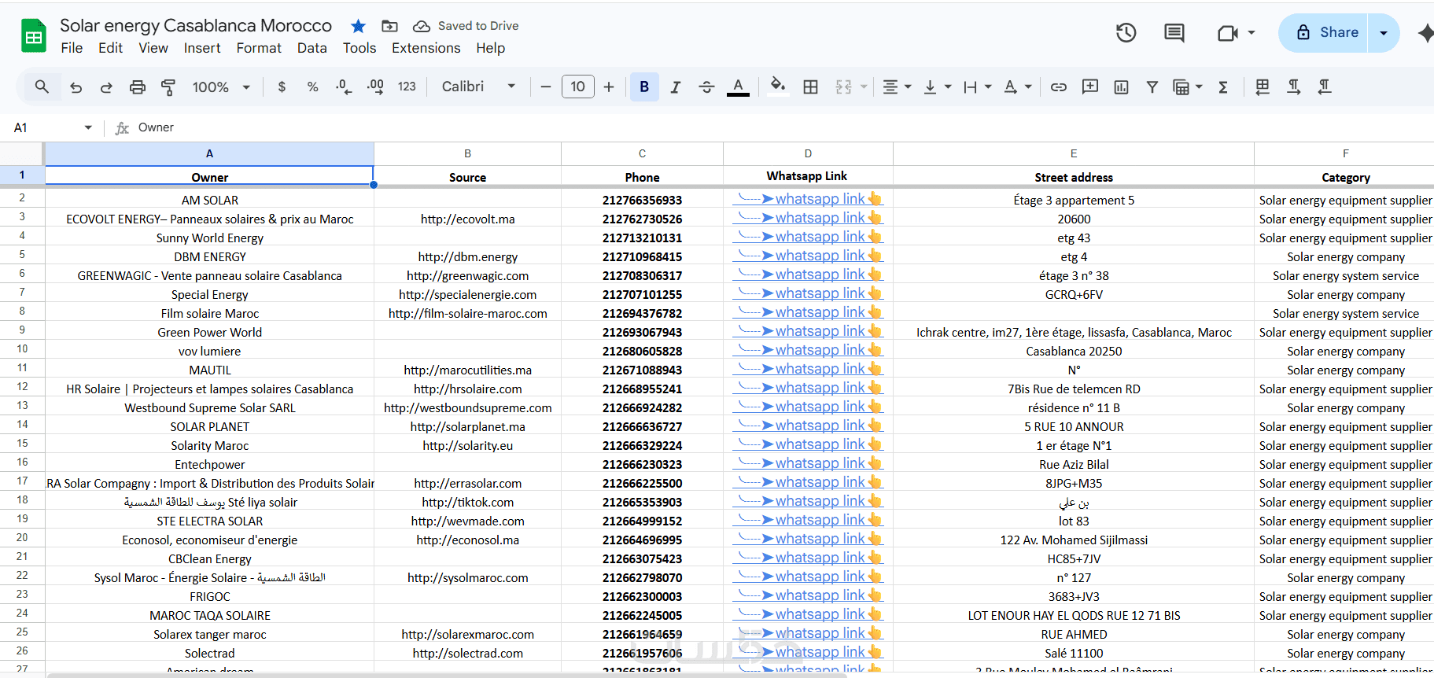Screen dimensions: 1434x678
Task: Toggle italic formatting
Action: (675, 87)
